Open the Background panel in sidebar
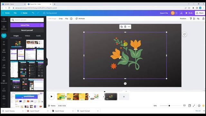The width and height of the screenshot is (206, 116). tap(4, 82)
